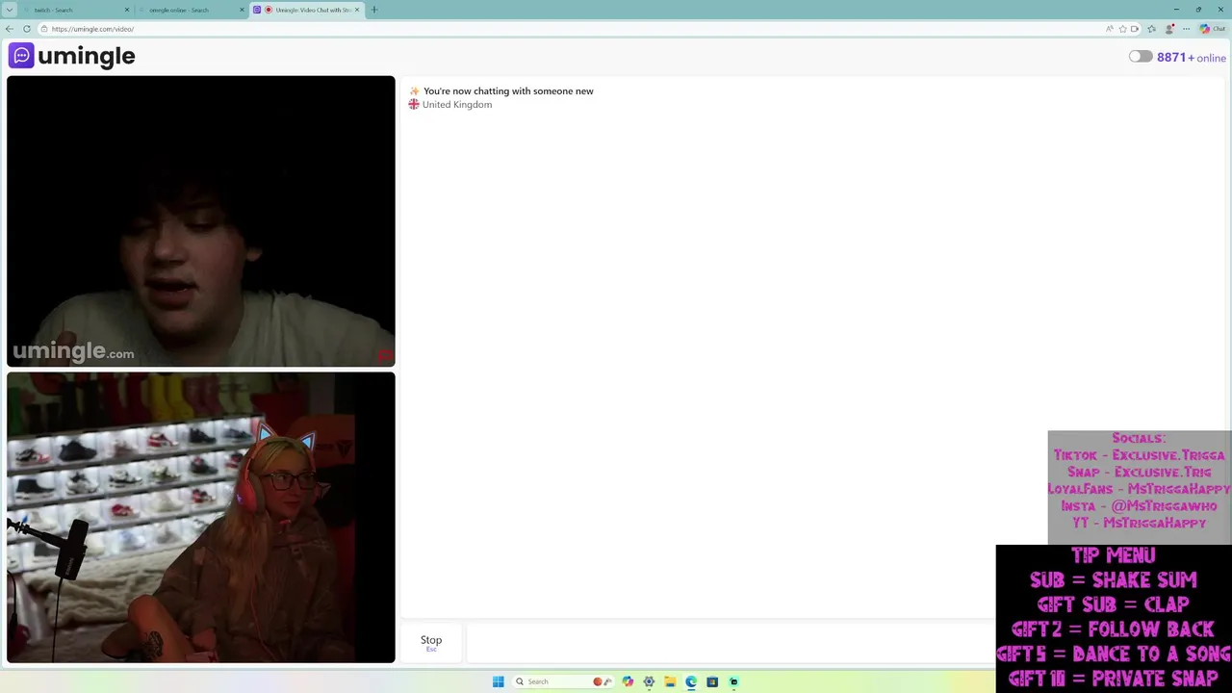1232x693 pixels.
Task: Reload the current page
Action: coord(26,29)
